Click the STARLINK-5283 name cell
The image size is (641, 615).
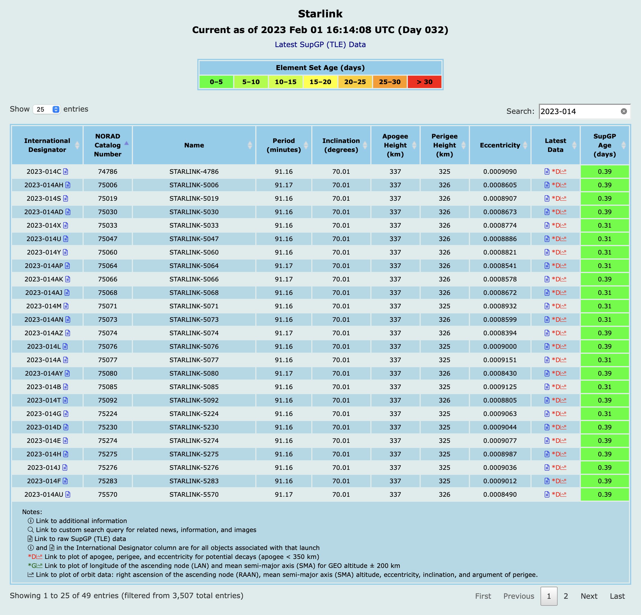pos(194,481)
